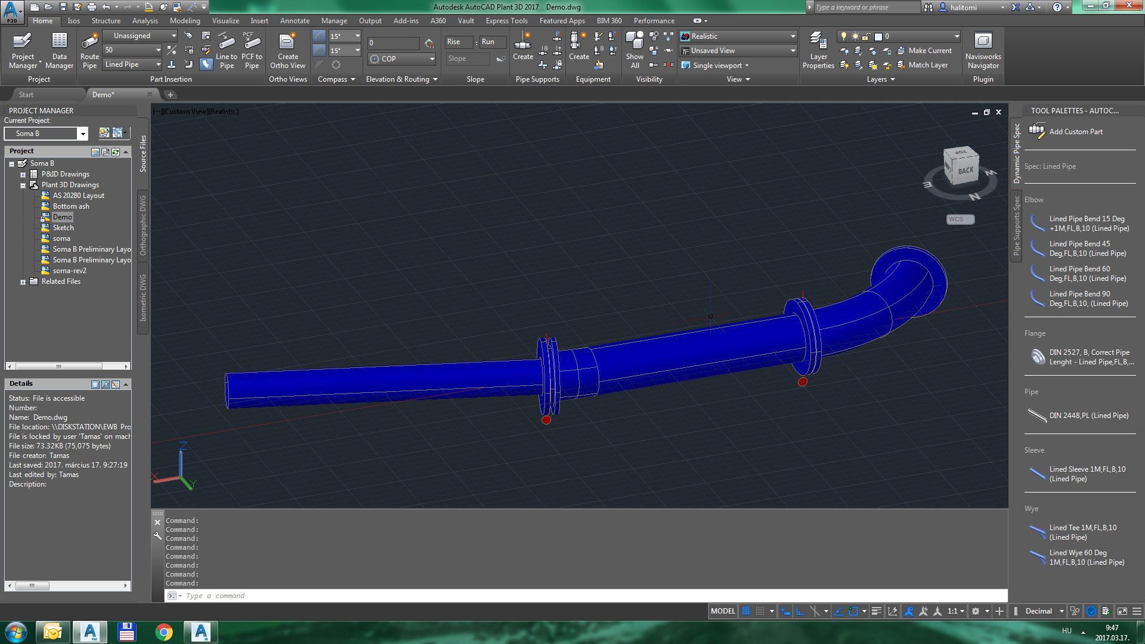
Task: Open the Realistic visual style dropdown
Action: click(x=793, y=36)
